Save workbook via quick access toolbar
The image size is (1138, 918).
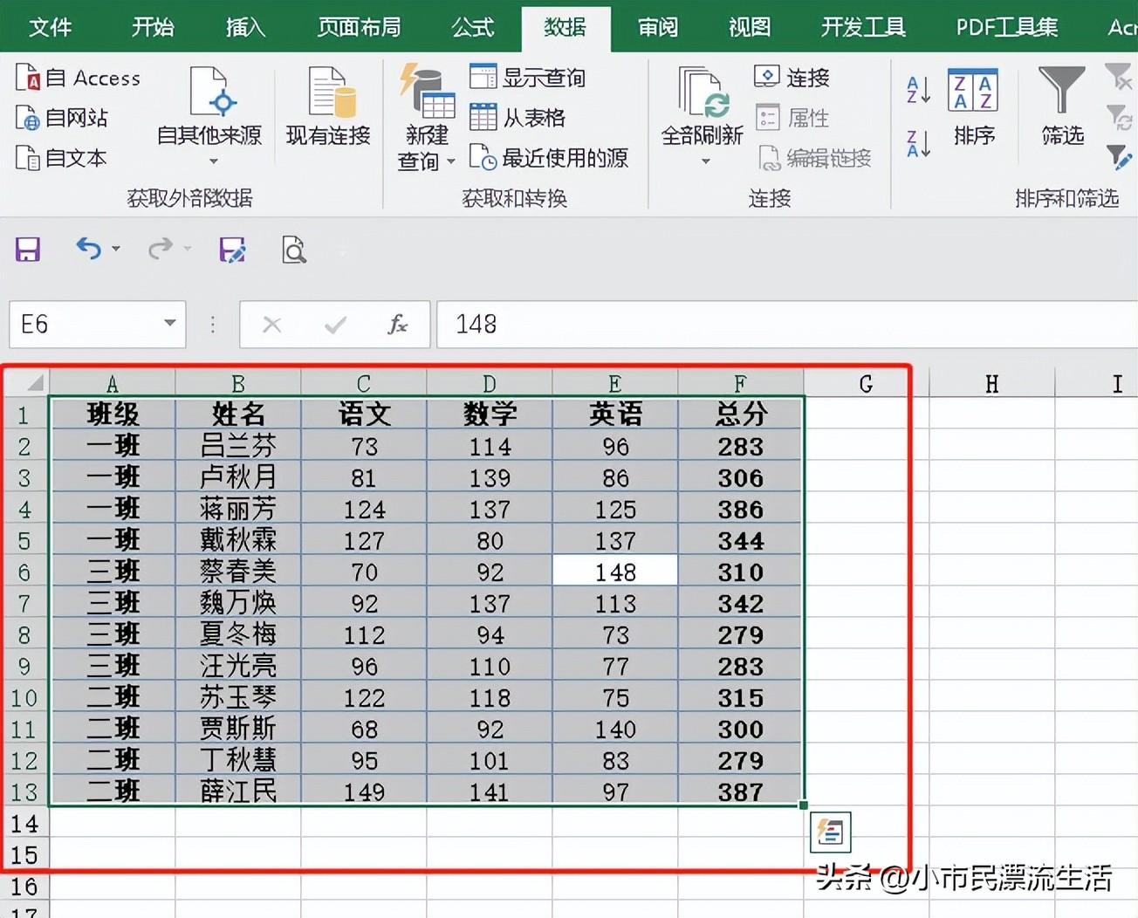(28, 250)
